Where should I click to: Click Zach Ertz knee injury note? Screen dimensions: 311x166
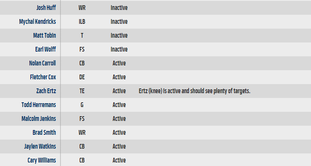[194, 91]
